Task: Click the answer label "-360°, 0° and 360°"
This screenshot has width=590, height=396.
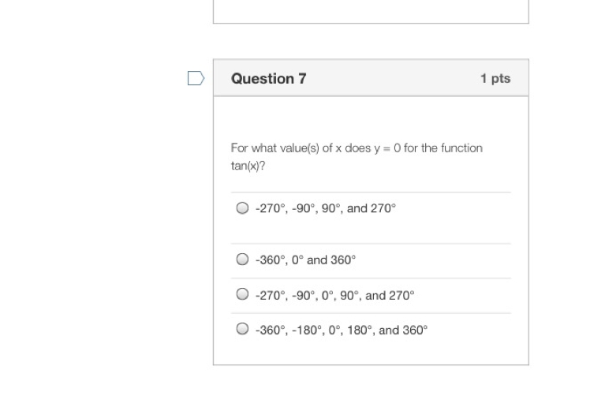Action: 305,260
